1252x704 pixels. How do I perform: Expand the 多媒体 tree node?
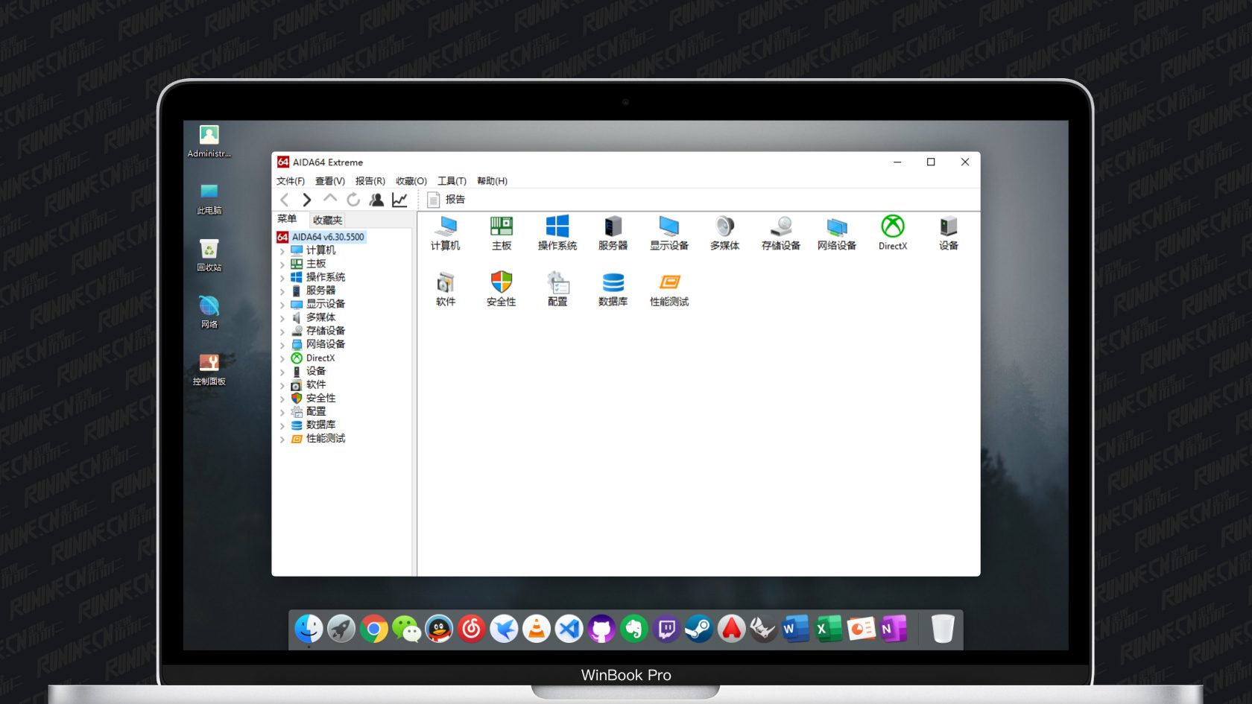282,318
